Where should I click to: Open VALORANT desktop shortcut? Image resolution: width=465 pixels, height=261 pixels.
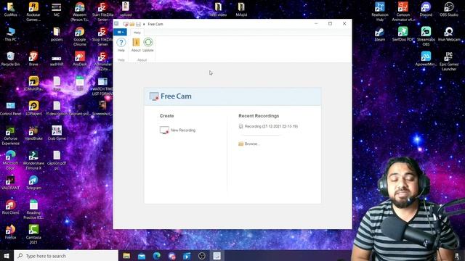coord(10,182)
